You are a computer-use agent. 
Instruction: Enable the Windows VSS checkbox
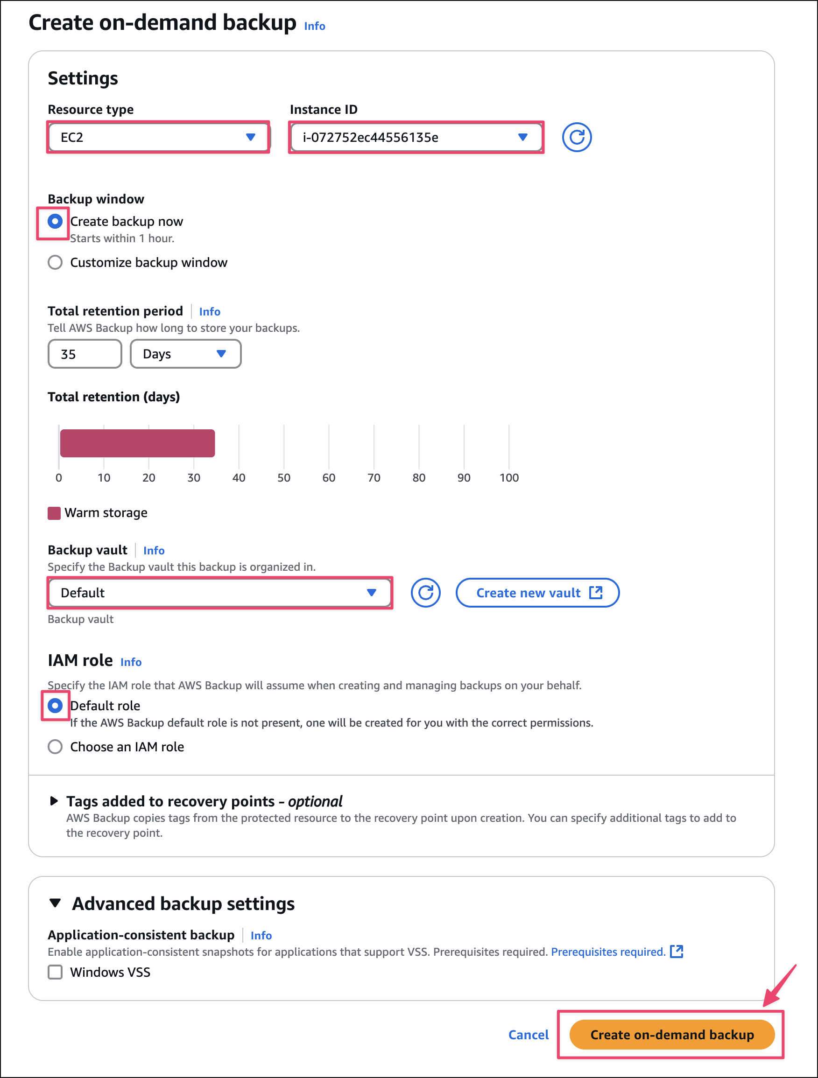55,972
